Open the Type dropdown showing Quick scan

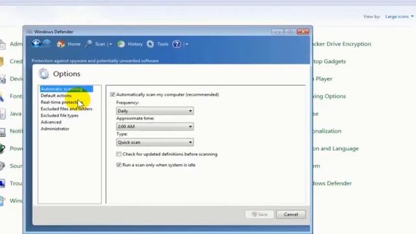click(155, 142)
